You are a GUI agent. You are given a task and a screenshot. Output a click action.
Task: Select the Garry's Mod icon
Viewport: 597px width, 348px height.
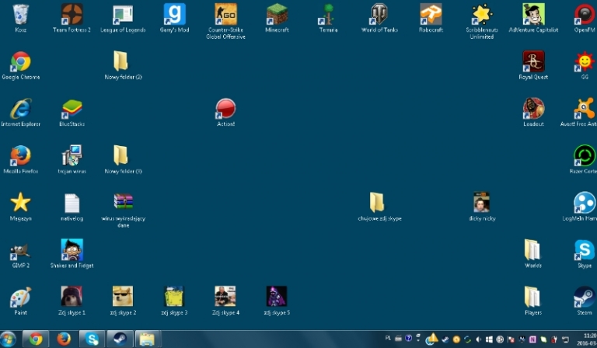point(174,15)
